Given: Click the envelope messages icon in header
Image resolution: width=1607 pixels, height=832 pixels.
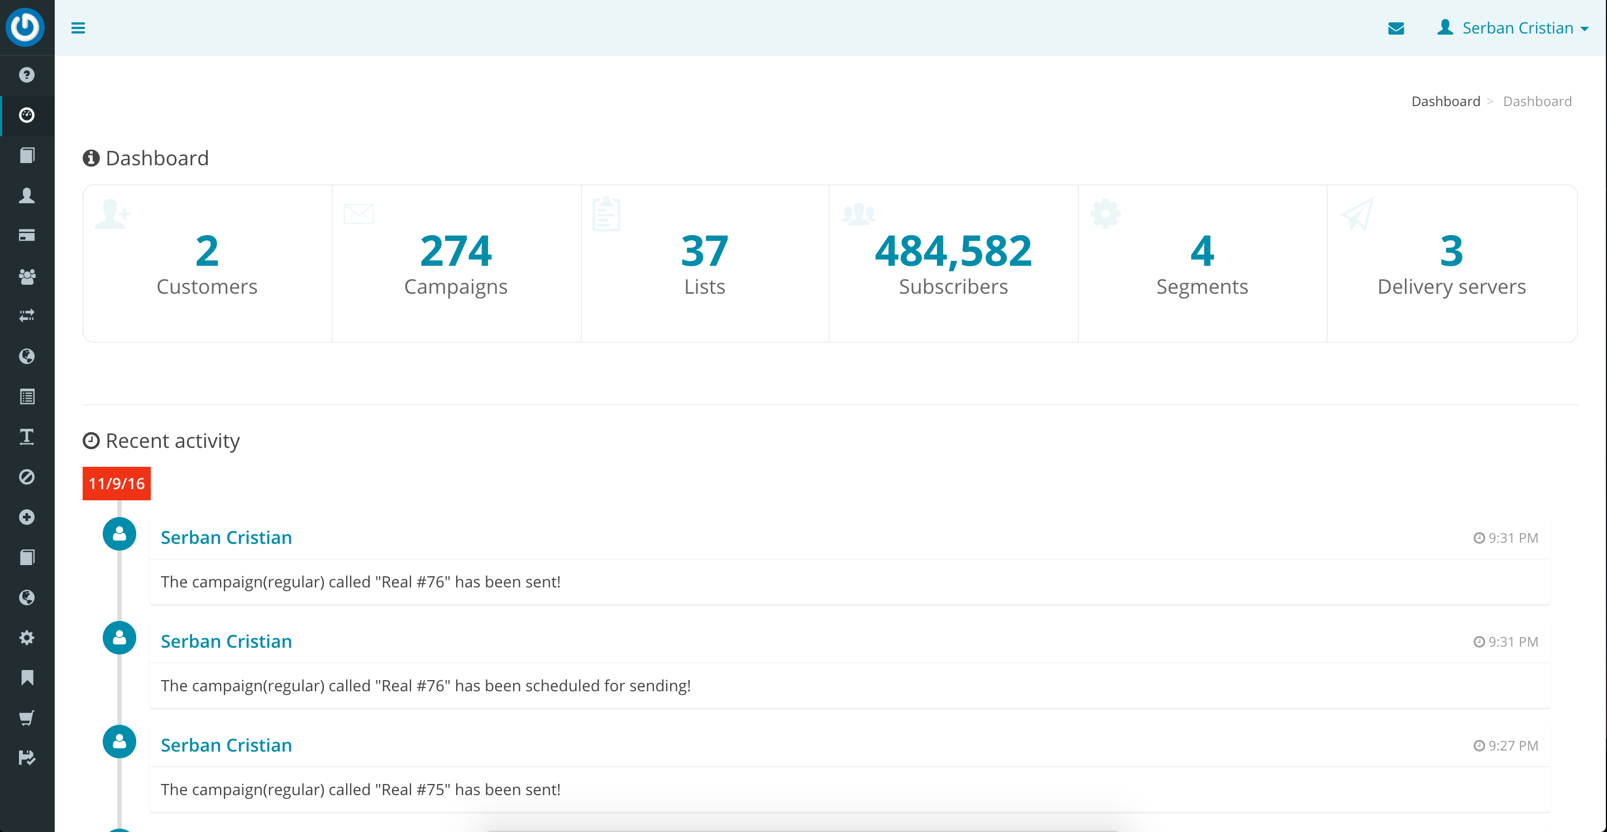Looking at the screenshot, I should point(1396,28).
